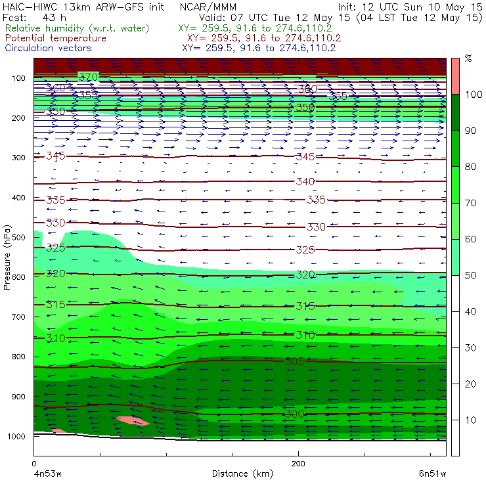Click the '305' potential temperature contour label
This screenshot has width=486, height=486.
[294, 361]
